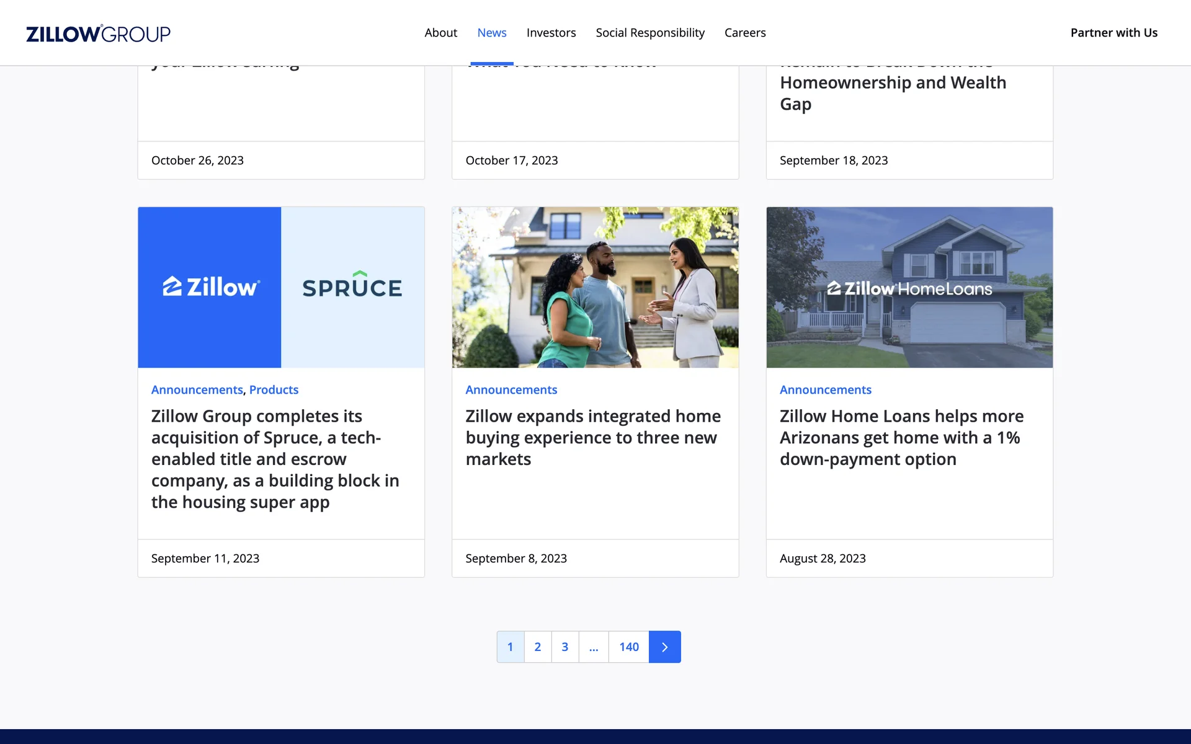Select the News navigation tab

(491, 33)
